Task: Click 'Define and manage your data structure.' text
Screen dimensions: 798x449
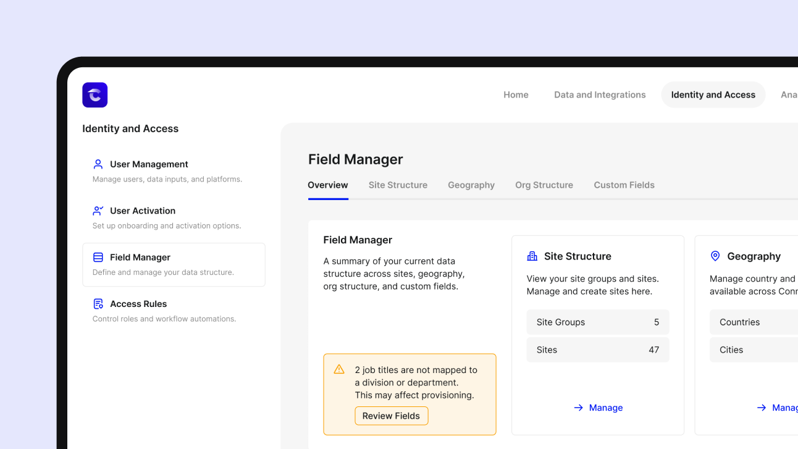Action: [163, 272]
